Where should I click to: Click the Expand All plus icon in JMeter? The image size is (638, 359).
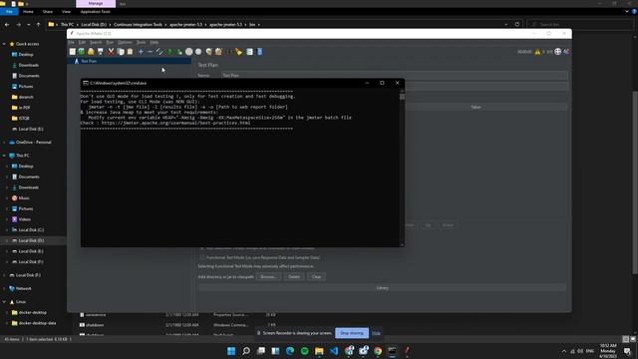click(141, 52)
